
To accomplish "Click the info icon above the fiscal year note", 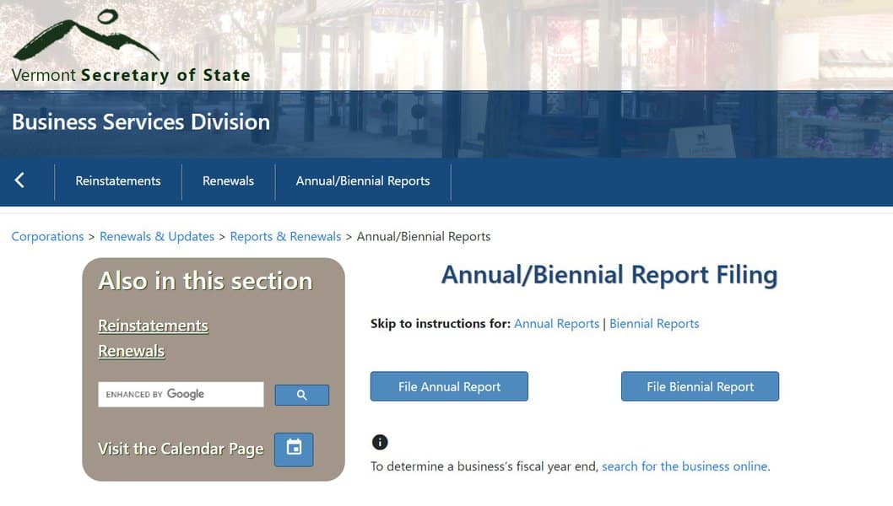I will (380, 441).
